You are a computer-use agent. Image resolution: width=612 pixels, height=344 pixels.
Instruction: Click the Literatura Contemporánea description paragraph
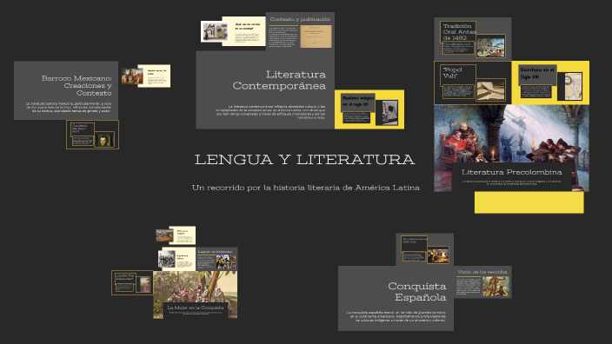tap(270, 112)
